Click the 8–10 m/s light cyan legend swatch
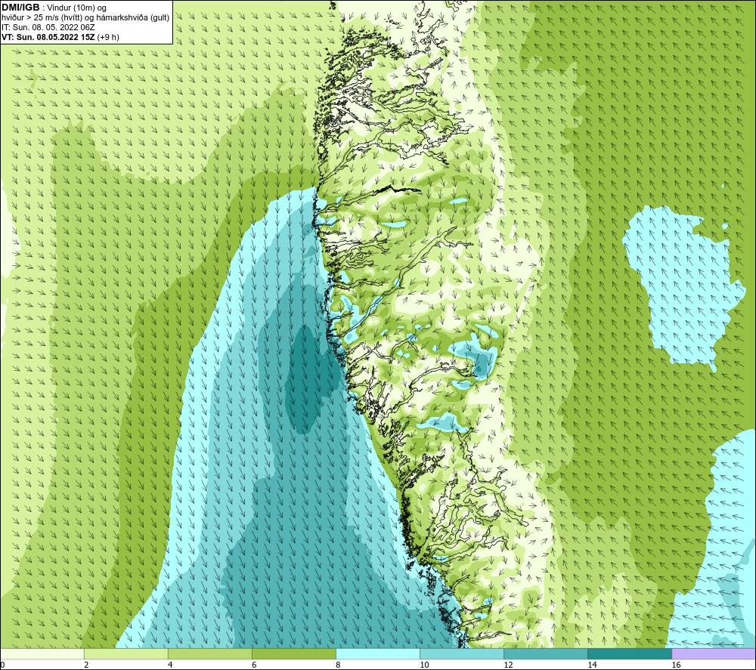Image resolution: width=756 pixels, height=670 pixels. click(378, 654)
